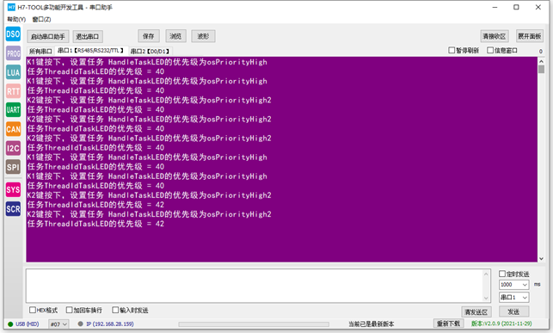The height and width of the screenshot is (333, 553).
Task: Click 清接收区 clear receive button
Action: tap(495, 36)
